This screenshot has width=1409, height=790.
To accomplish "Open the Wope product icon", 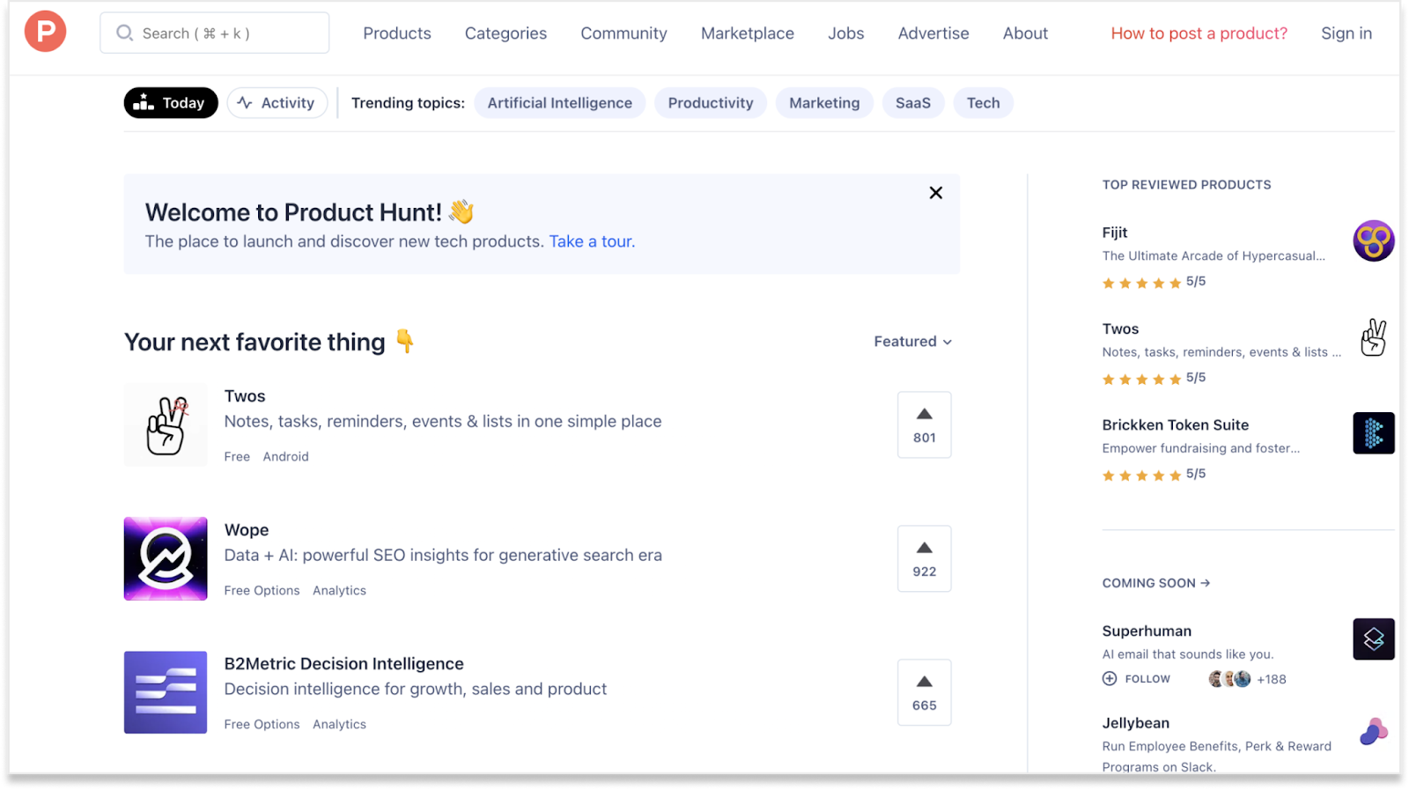I will coord(166,558).
